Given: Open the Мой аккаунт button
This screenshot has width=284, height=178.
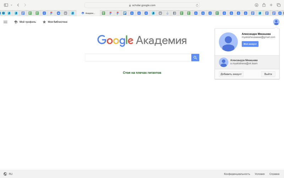Looking at the screenshot, I should click(x=250, y=44).
